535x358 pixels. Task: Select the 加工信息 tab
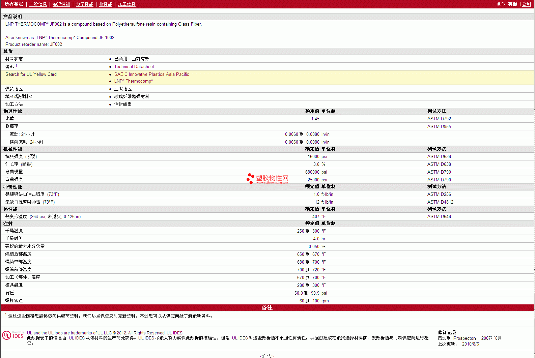point(126,4)
